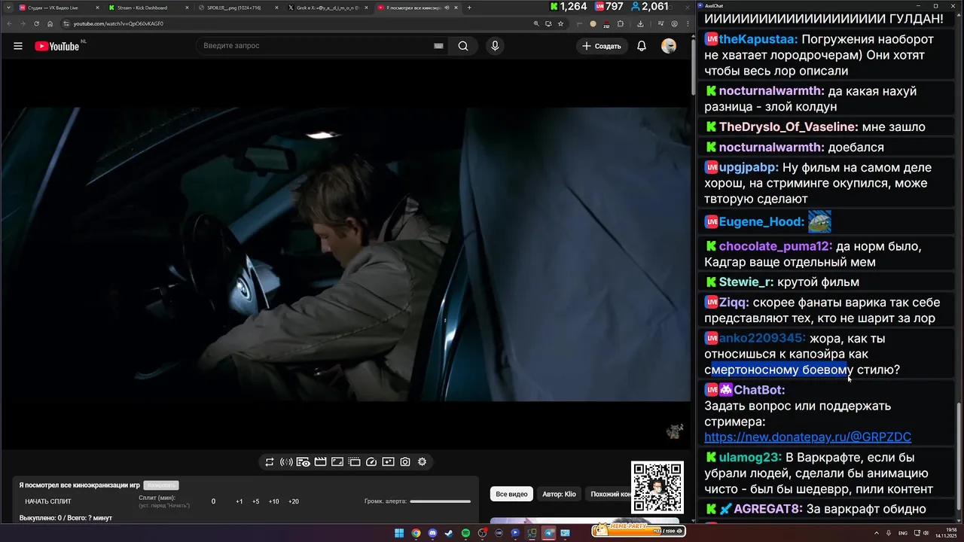
Task: Add +5 minutes to split
Action: (x=256, y=501)
